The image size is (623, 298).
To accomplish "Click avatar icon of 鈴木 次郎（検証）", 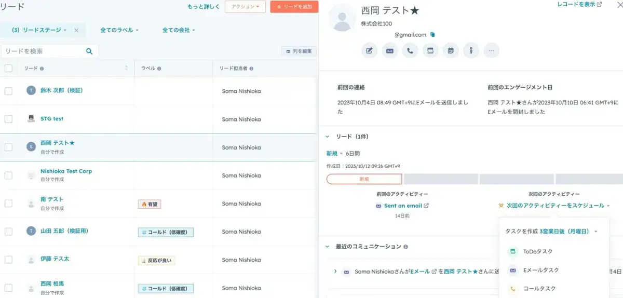I will 31,90.
